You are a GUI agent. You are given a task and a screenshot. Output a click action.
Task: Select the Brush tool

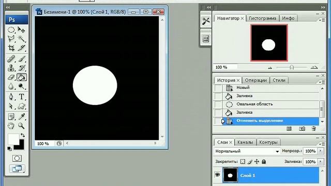tap(21, 59)
